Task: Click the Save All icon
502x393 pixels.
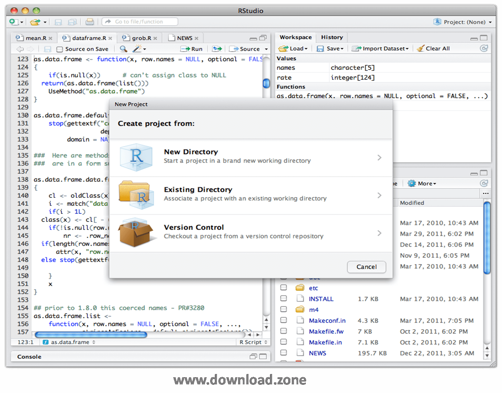Action: coord(72,22)
